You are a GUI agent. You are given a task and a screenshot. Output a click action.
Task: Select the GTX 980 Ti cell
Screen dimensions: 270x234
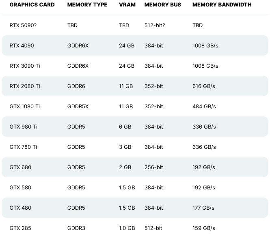tap(24, 127)
